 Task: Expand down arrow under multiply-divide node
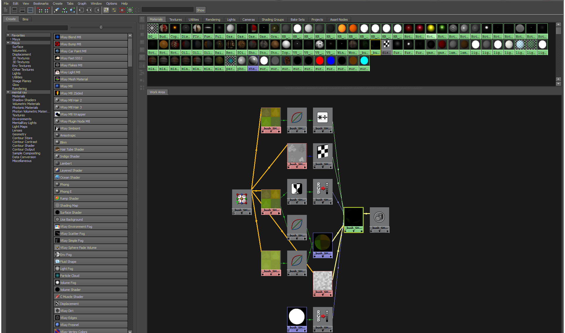pyautogui.click(x=323, y=132)
